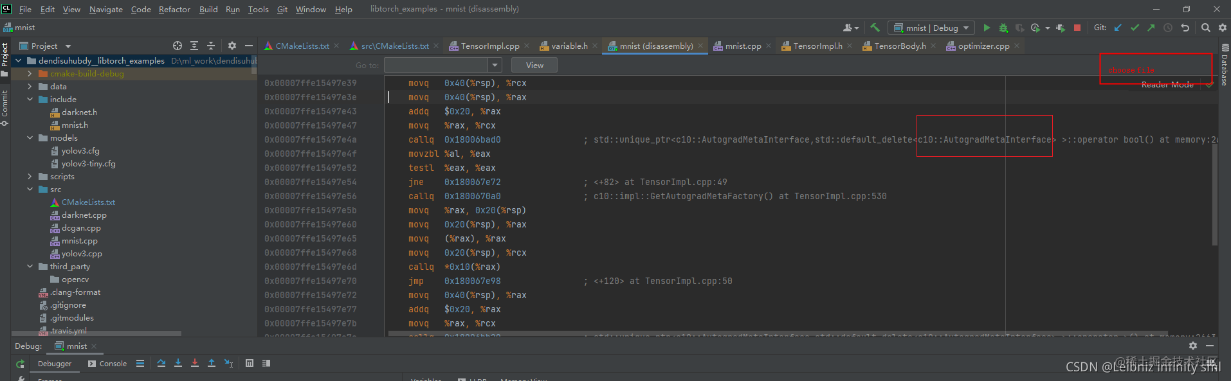Open IDE settings gear in top toolbar
Viewport: 1231px width, 381px height.
click(1223, 28)
